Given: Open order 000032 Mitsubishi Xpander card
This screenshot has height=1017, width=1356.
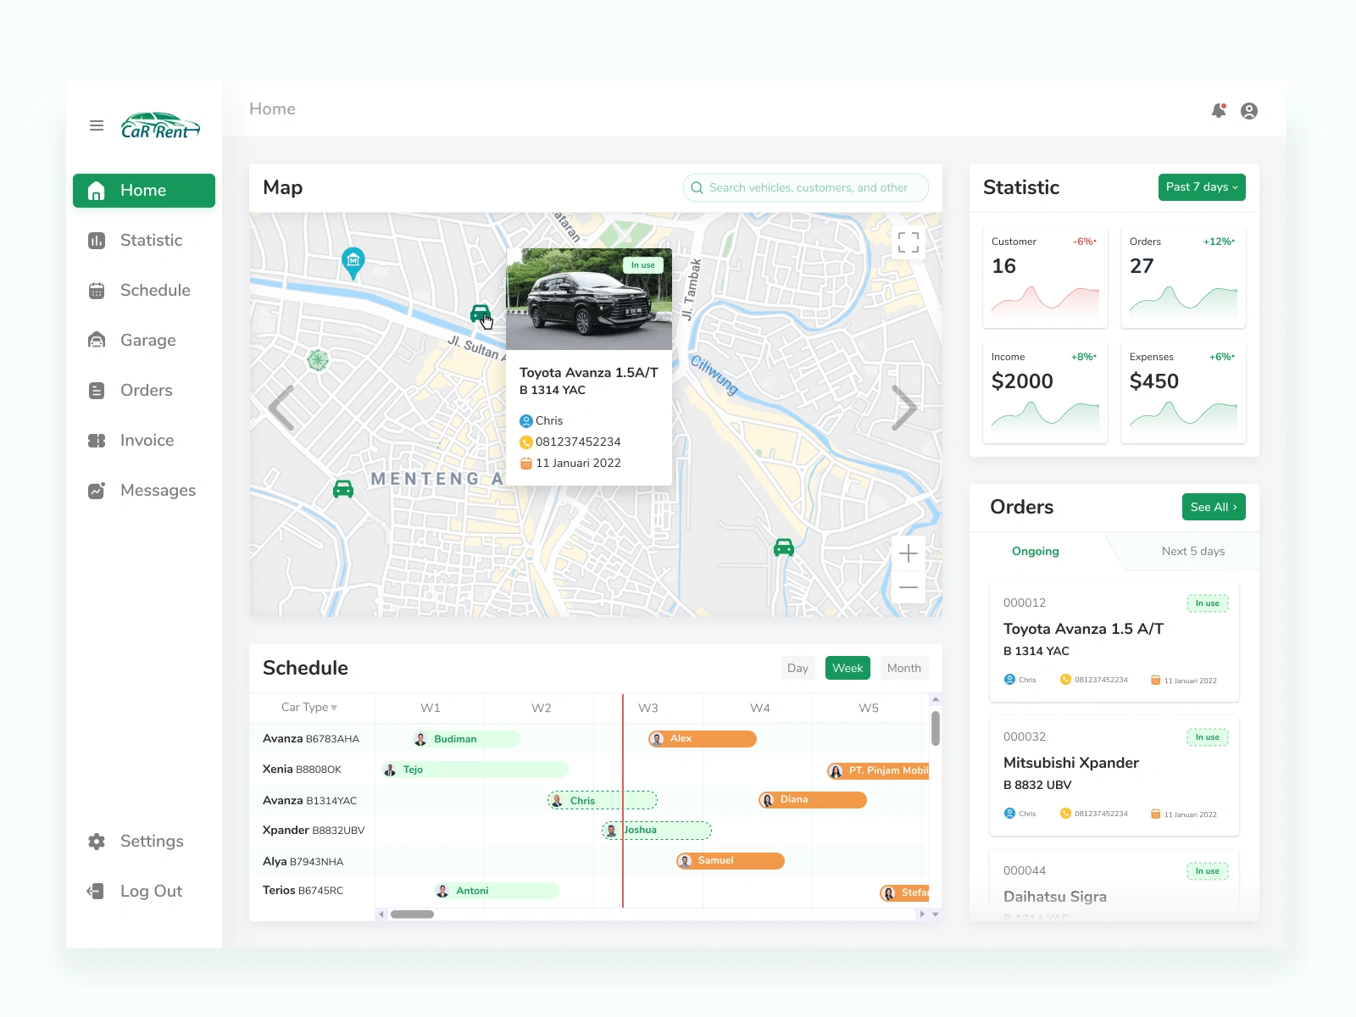Looking at the screenshot, I should click(x=1114, y=775).
